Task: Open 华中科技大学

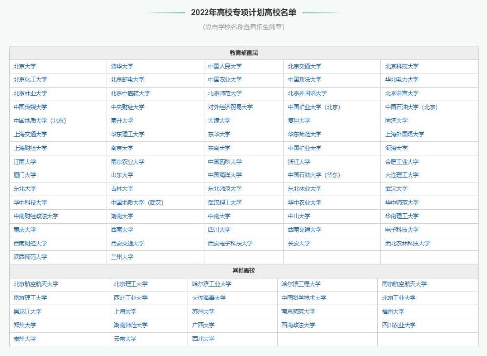Action: coord(30,203)
